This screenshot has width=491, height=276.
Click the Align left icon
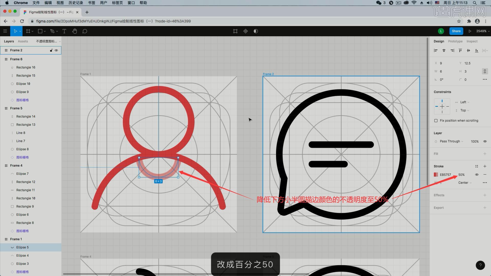436,51
